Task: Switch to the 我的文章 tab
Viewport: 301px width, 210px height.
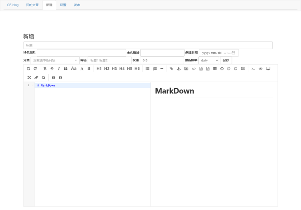Action: pos(32,5)
